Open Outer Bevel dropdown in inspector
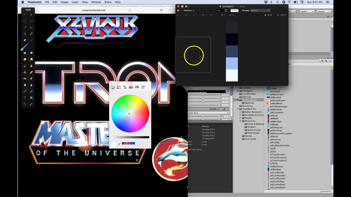 (x=208, y=113)
